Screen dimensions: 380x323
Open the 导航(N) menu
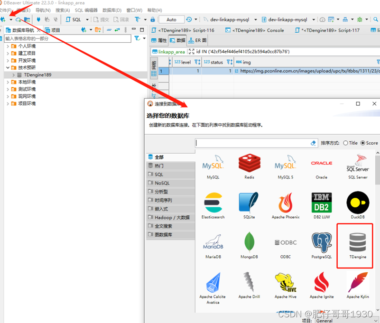[x=43, y=10]
